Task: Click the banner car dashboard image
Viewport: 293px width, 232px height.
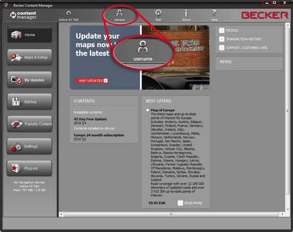Action: tap(176, 58)
